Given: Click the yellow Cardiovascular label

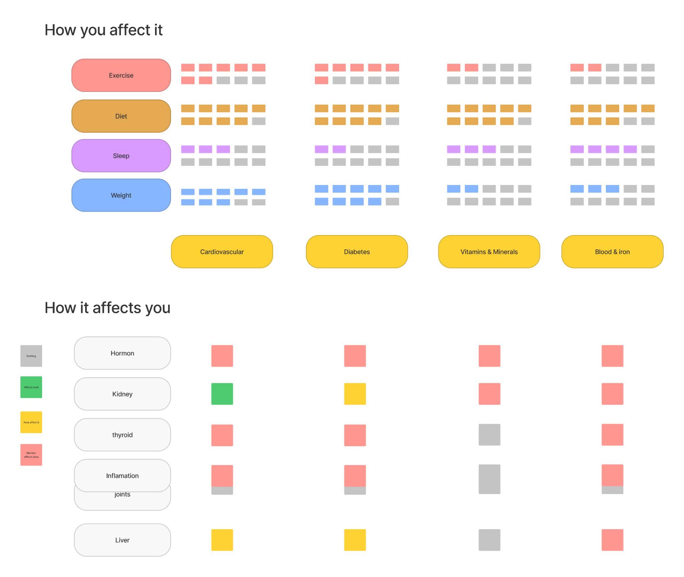Looking at the screenshot, I should coord(222,252).
